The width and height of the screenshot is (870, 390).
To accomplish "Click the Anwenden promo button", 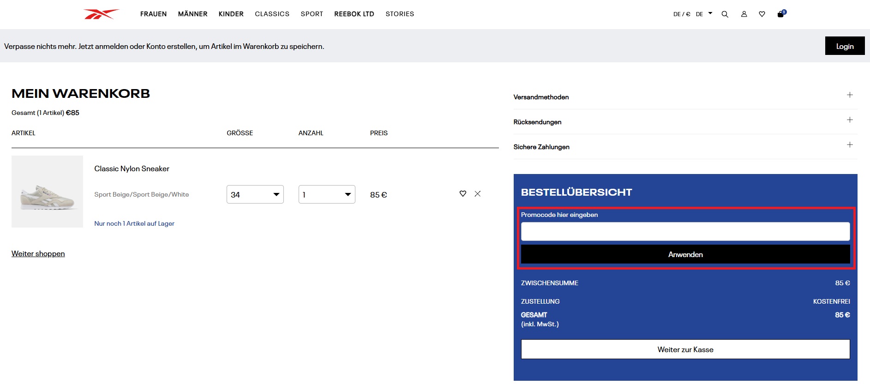I will [x=685, y=254].
